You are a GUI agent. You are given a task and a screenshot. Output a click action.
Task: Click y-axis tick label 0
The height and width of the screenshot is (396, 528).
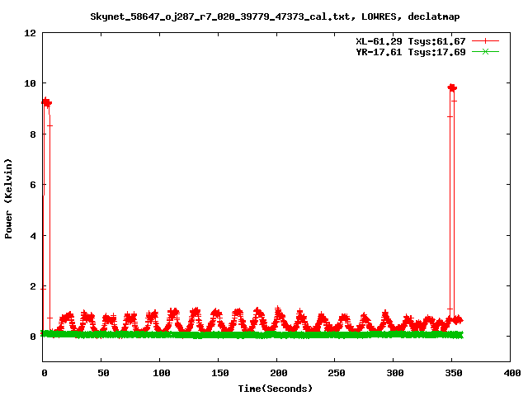33,337
